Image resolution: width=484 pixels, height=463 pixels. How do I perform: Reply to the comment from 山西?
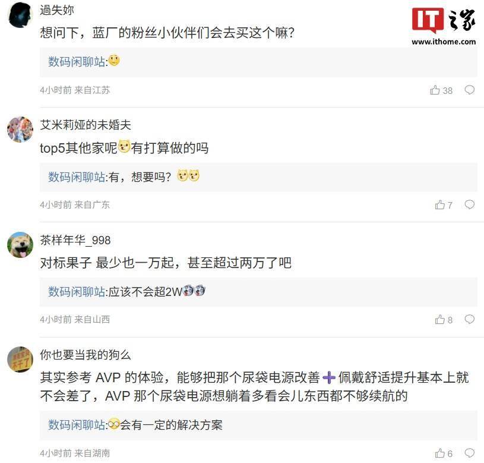[x=469, y=319]
